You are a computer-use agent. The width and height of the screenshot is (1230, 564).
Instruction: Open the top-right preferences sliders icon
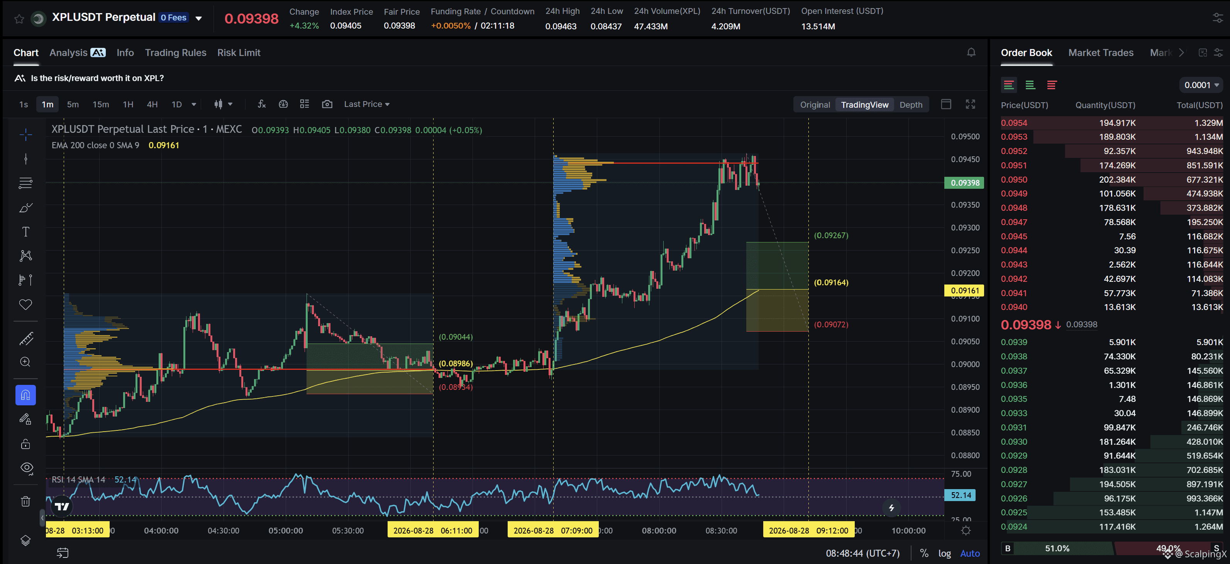(x=1218, y=18)
